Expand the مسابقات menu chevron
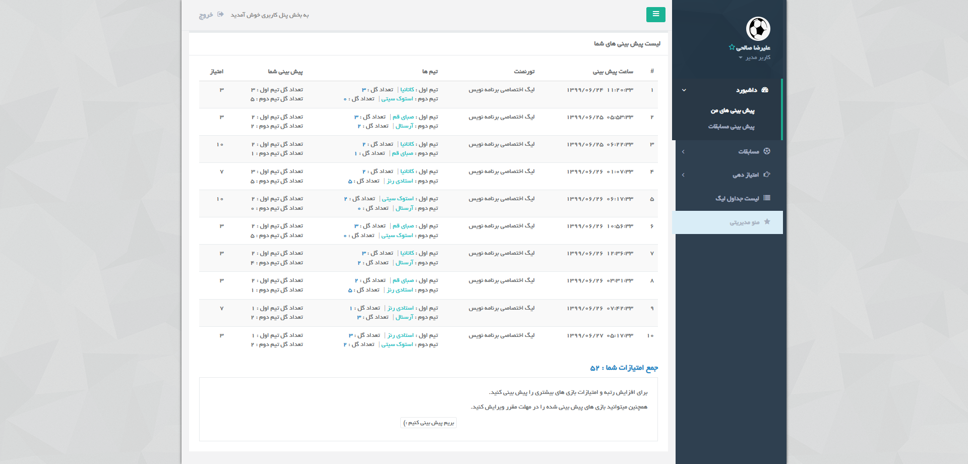 click(x=683, y=152)
